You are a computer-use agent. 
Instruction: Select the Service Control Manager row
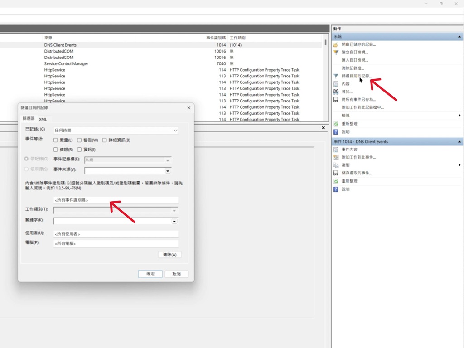[161, 63]
